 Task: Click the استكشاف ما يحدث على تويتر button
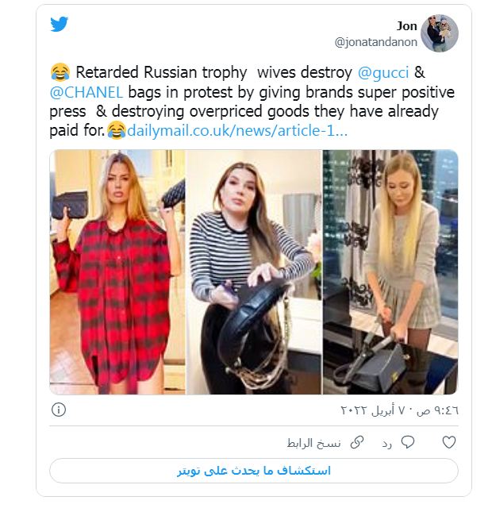[x=254, y=471]
